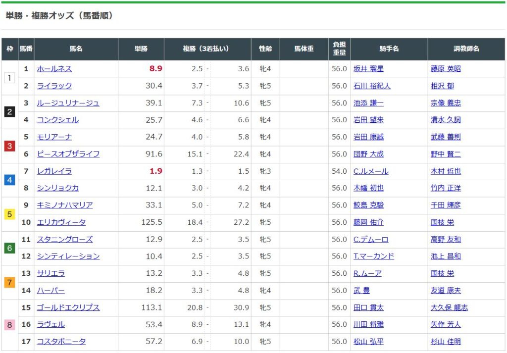
Task: Open jockey link 川田 将雅
Action: pos(368,325)
